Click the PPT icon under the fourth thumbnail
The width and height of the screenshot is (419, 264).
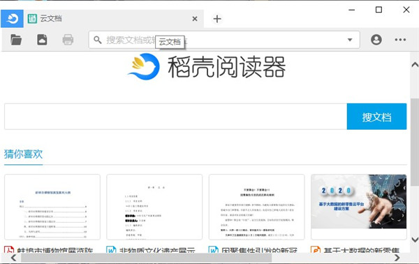(316, 250)
